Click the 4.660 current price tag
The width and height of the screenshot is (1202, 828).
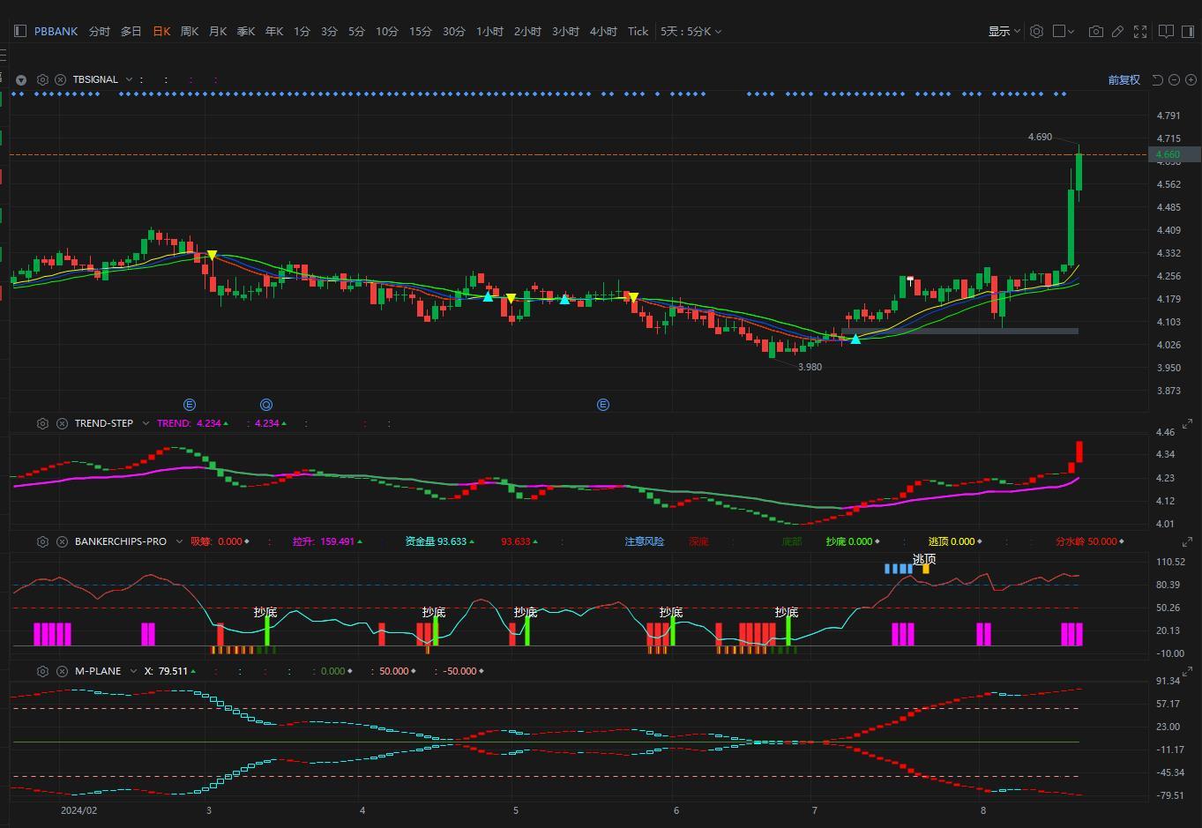click(1173, 154)
